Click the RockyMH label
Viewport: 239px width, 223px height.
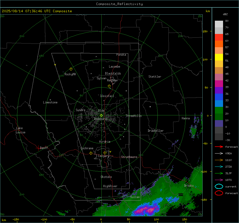click(70, 74)
